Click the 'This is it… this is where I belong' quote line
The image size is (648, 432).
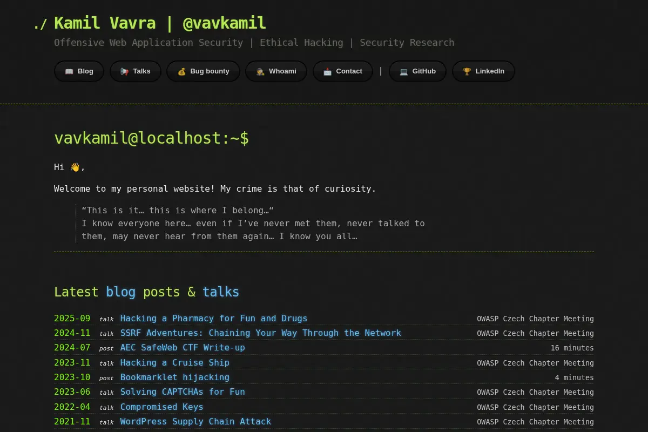click(178, 210)
